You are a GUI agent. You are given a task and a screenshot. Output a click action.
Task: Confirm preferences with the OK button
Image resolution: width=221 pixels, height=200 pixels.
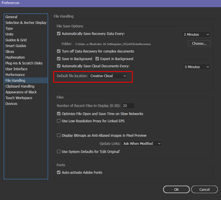(176, 190)
